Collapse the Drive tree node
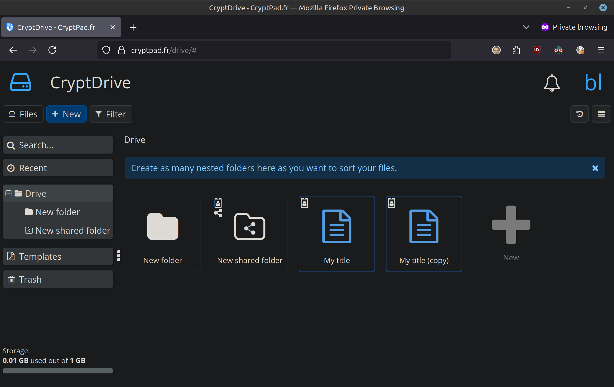The width and height of the screenshot is (614, 387). [x=8, y=193]
